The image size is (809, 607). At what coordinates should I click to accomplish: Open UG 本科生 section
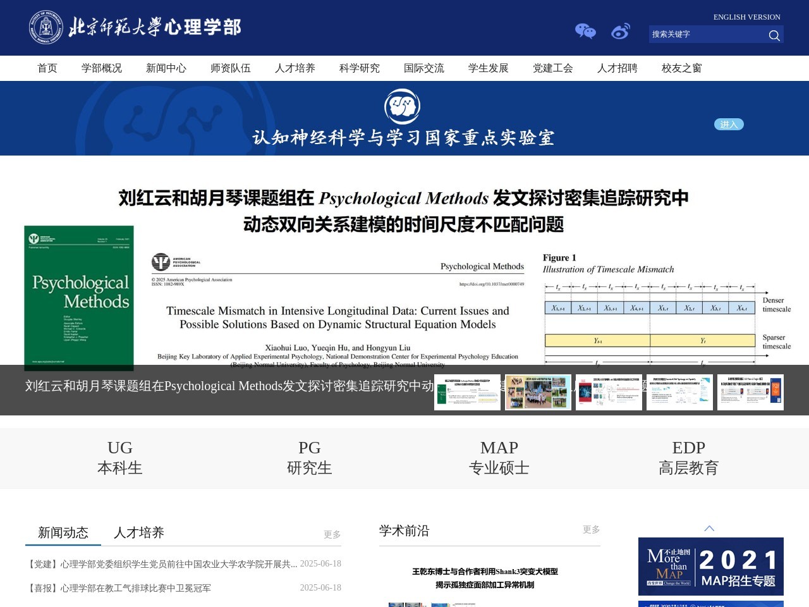coord(120,458)
